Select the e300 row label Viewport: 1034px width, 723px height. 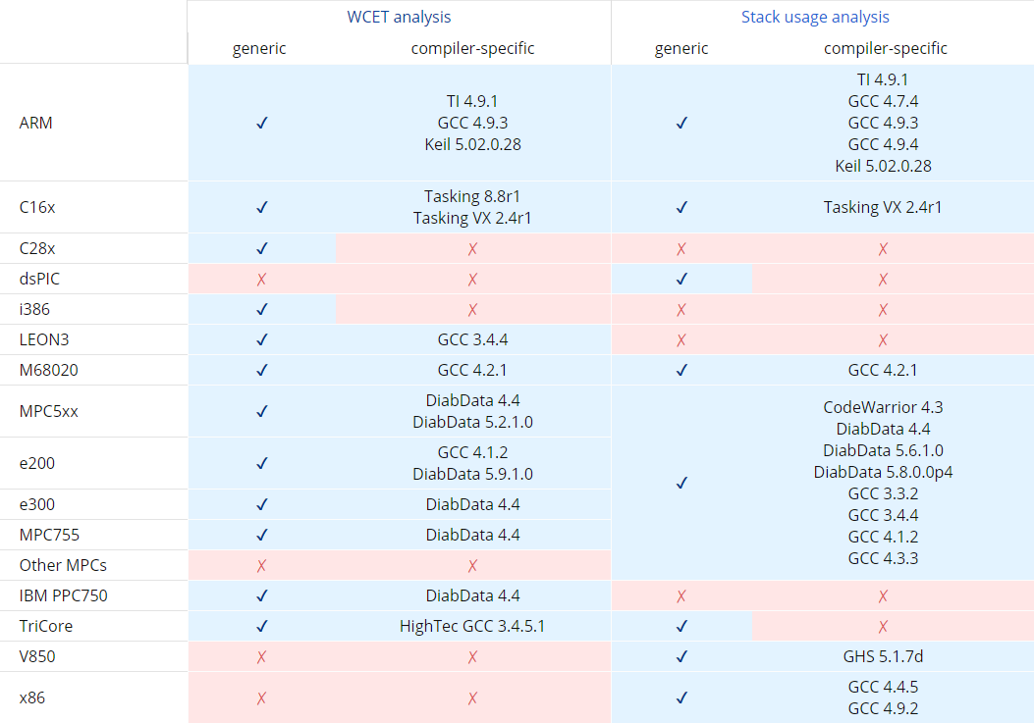pyautogui.click(x=37, y=505)
